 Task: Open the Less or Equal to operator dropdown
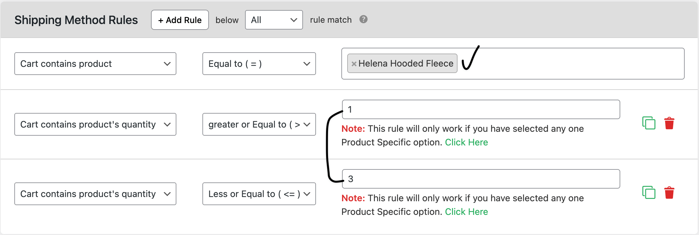point(259,194)
